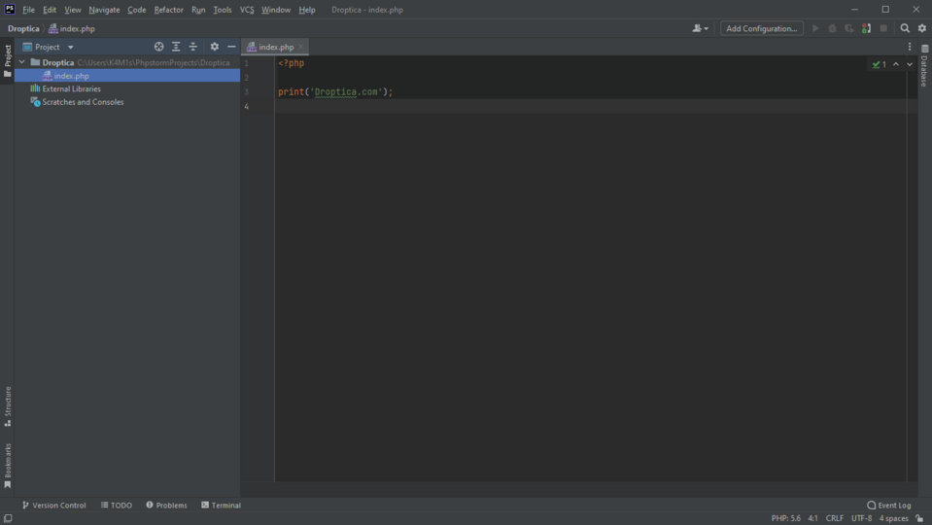The width and height of the screenshot is (932, 525).
Task: Change CRLF line separator
Action: point(835,518)
